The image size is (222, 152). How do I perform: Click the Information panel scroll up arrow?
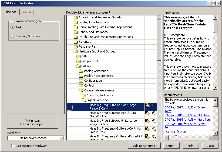pos(215,18)
